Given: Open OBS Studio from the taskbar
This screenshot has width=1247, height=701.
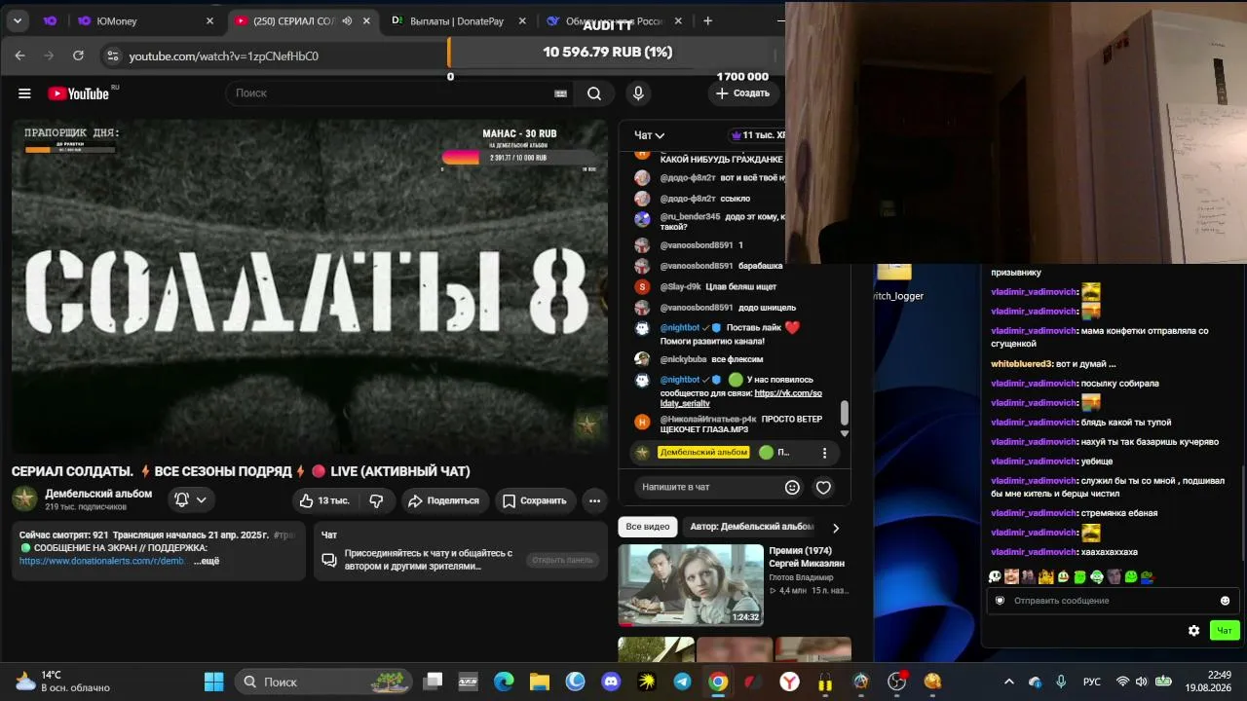Looking at the screenshot, I should (x=896, y=682).
